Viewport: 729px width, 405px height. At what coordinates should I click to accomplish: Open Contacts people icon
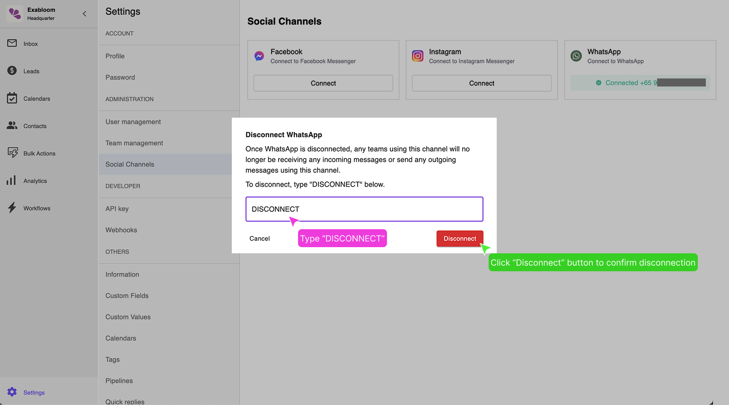(12, 126)
